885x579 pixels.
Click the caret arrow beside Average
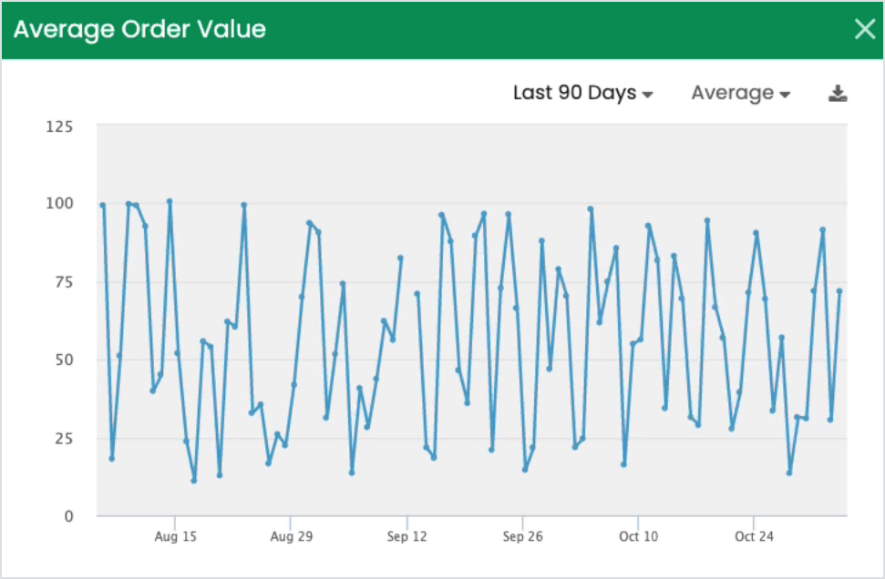click(785, 95)
